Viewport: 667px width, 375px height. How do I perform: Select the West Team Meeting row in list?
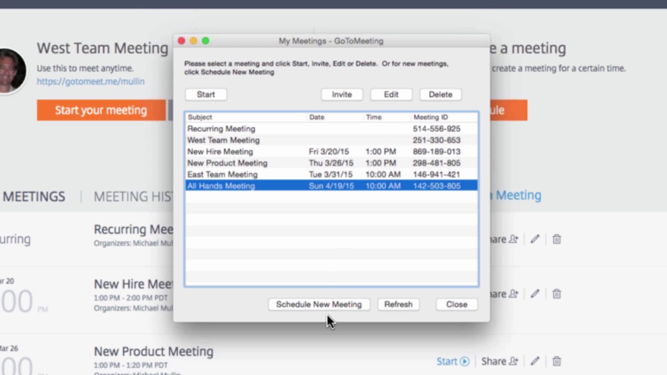[x=331, y=140]
